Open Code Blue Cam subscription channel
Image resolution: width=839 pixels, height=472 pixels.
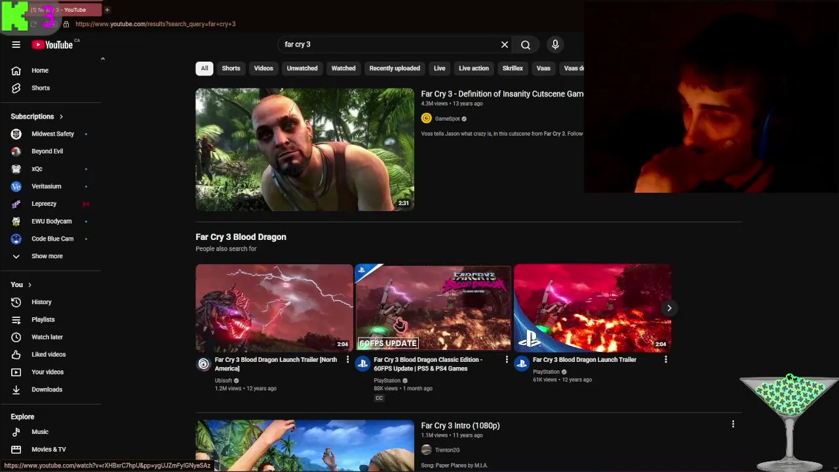click(52, 239)
